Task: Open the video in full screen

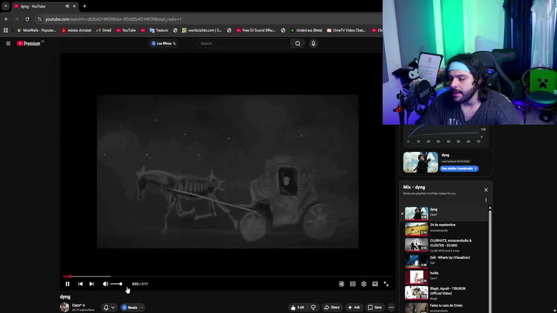Action: [386, 284]
